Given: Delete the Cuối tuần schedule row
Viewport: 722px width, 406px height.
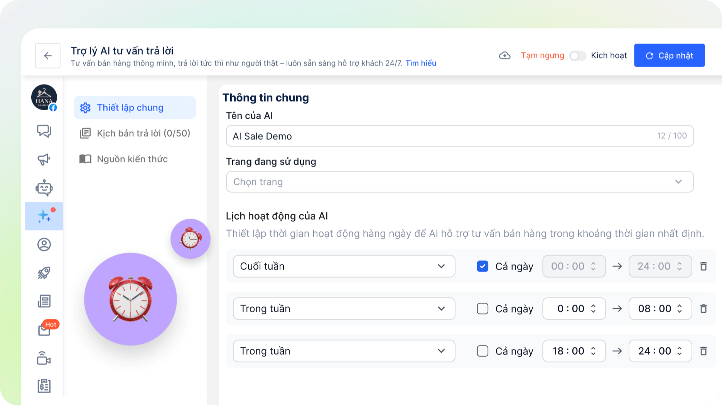Looking at the screenshot, I should pos(703,266).
